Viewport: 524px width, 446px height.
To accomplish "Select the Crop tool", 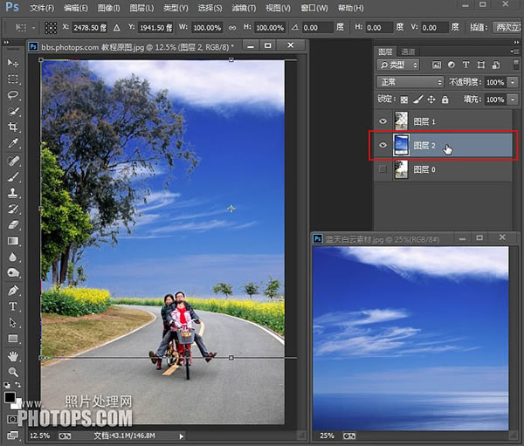I will (13, 127).
